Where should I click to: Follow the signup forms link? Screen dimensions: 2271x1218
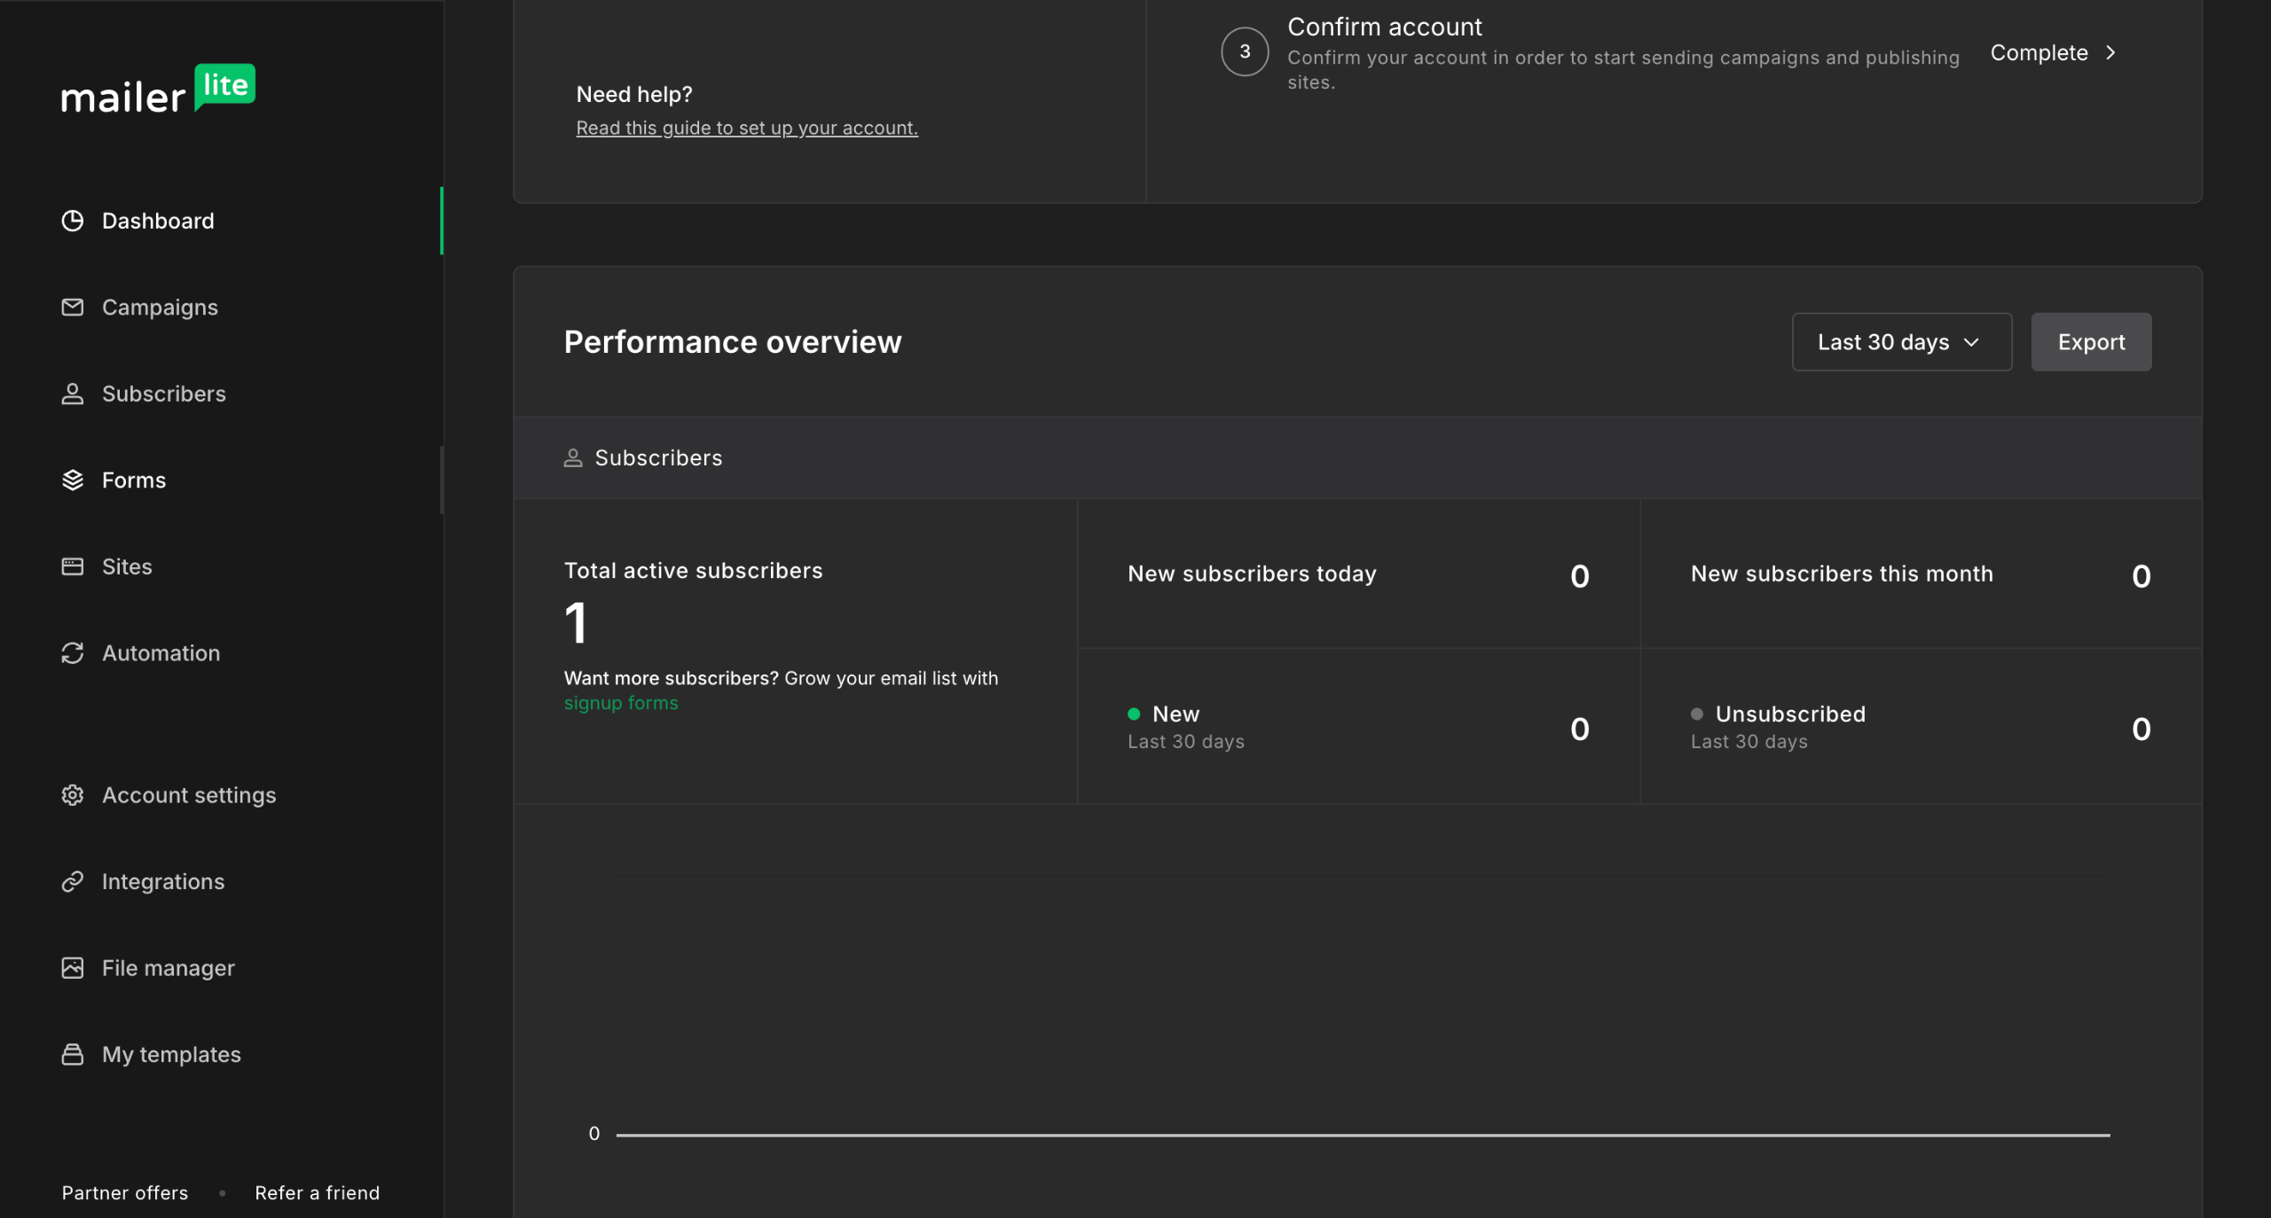point(621,703)
